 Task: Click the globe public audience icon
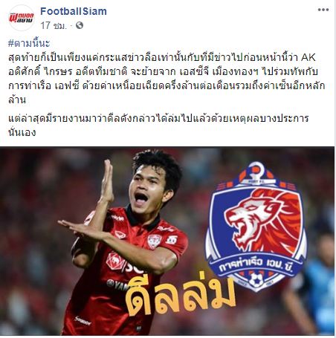[80, 25]
